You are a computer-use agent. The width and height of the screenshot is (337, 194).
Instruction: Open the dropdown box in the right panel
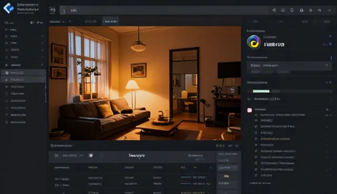tap(289, 65)
